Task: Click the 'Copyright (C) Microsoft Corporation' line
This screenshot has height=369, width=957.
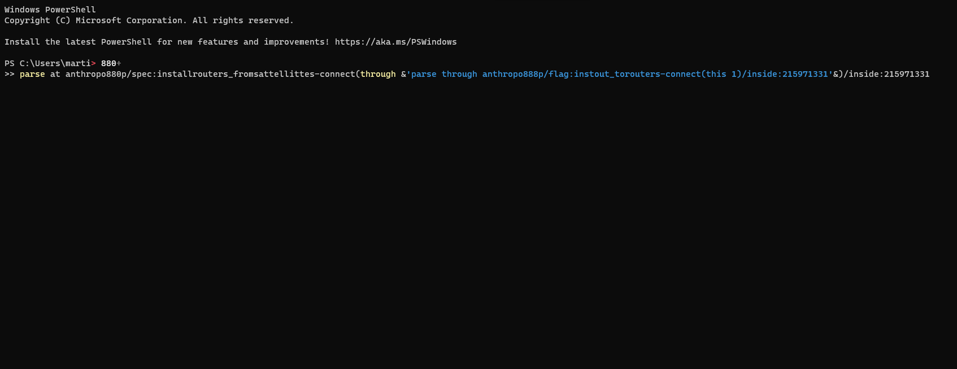Action: 149,20
